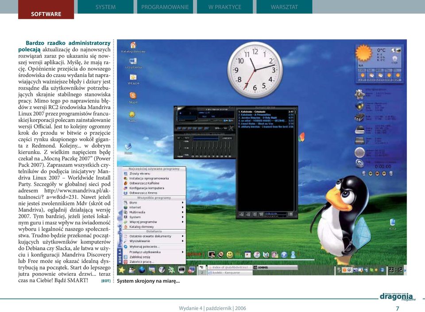425x312 pixels.
Task: Click the blue user figure icon in dock
Action: [x=293, y=255]
